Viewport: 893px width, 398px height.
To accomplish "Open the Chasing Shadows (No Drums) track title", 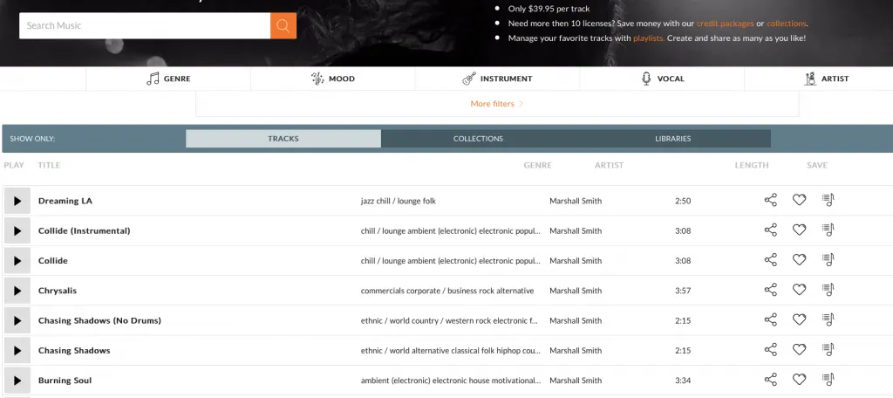I will coord(99,320).
